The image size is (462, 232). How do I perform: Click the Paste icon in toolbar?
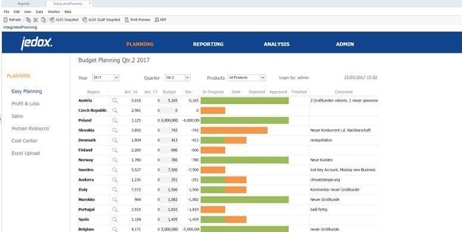44,20
